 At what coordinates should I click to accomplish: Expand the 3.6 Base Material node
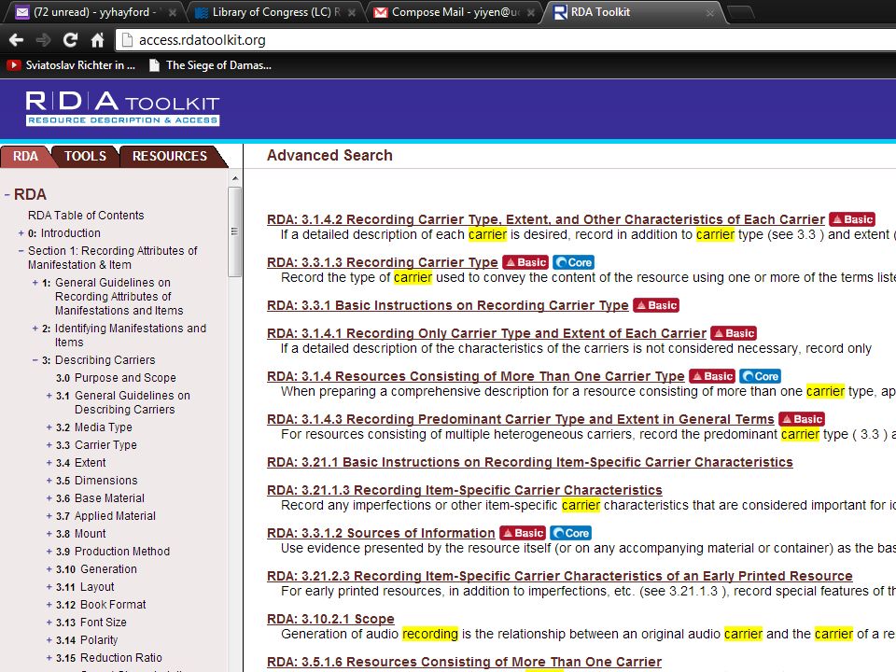(x=49, y=498)
